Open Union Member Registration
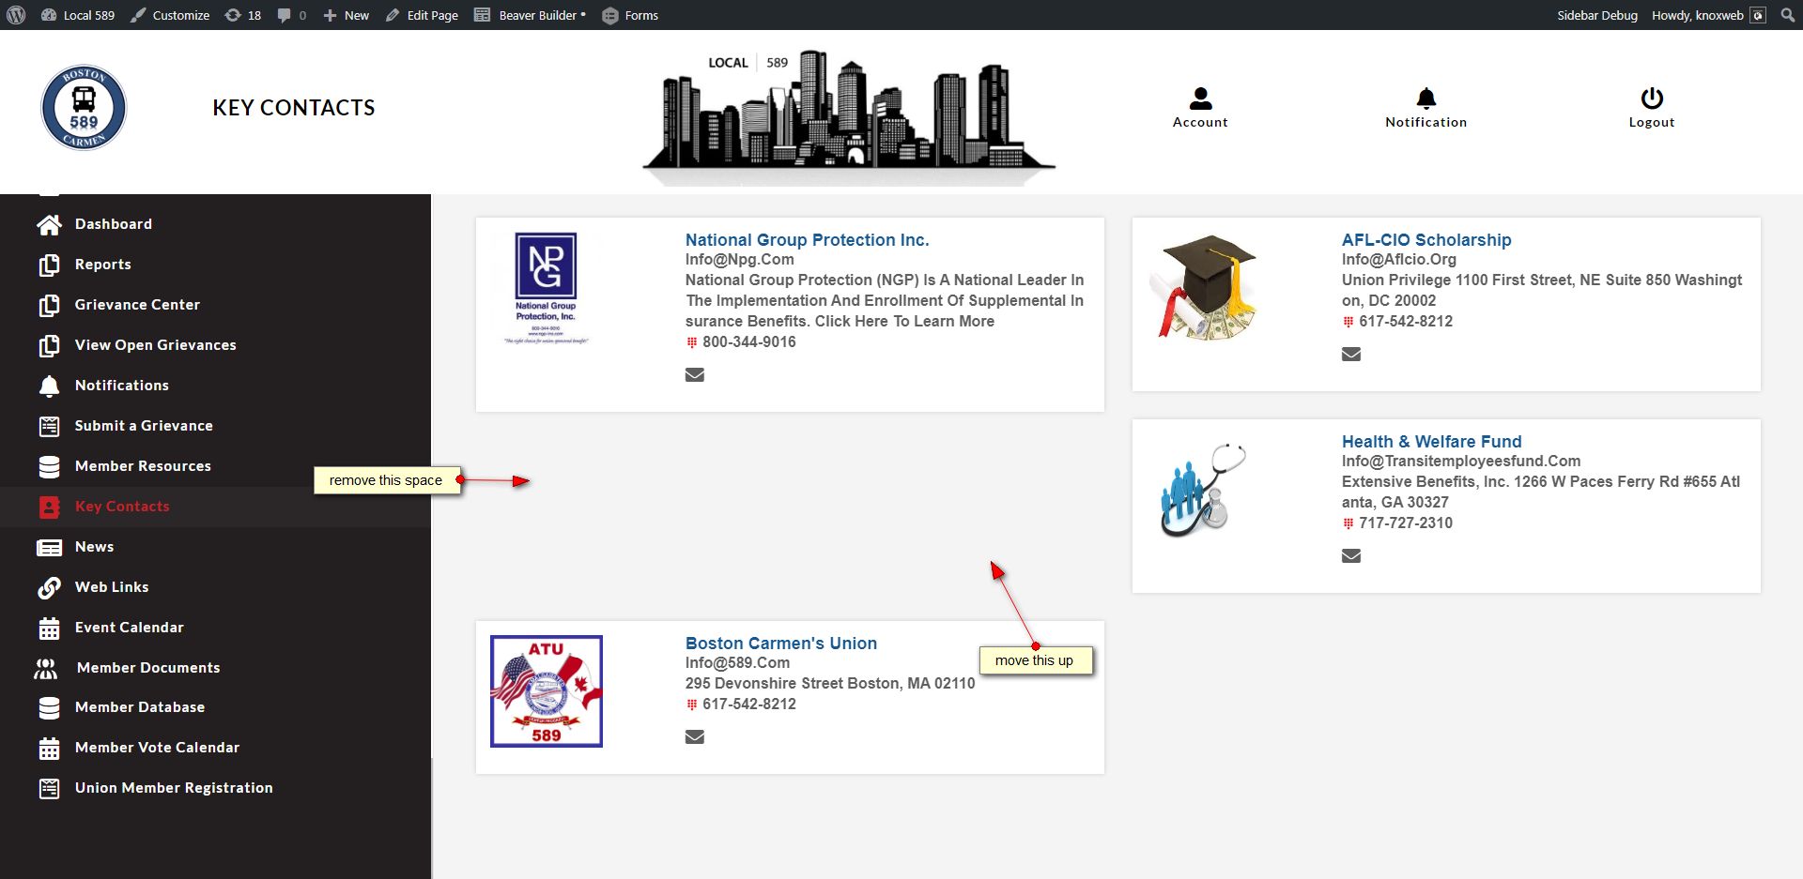Screen dimensions: 1803x879 point(174,788)
